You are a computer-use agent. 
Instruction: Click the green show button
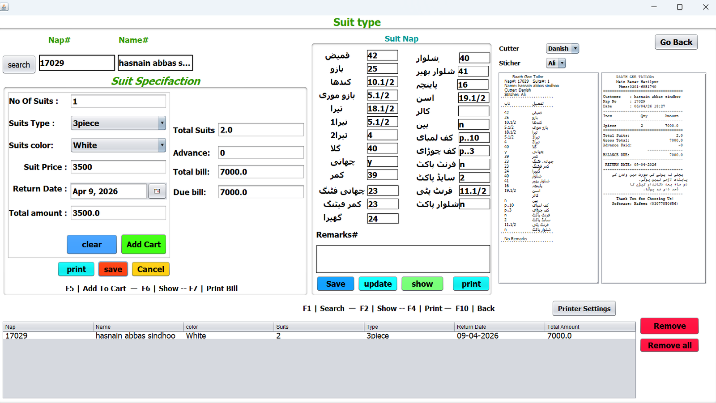pyautogui.click(x=422, y=284)
